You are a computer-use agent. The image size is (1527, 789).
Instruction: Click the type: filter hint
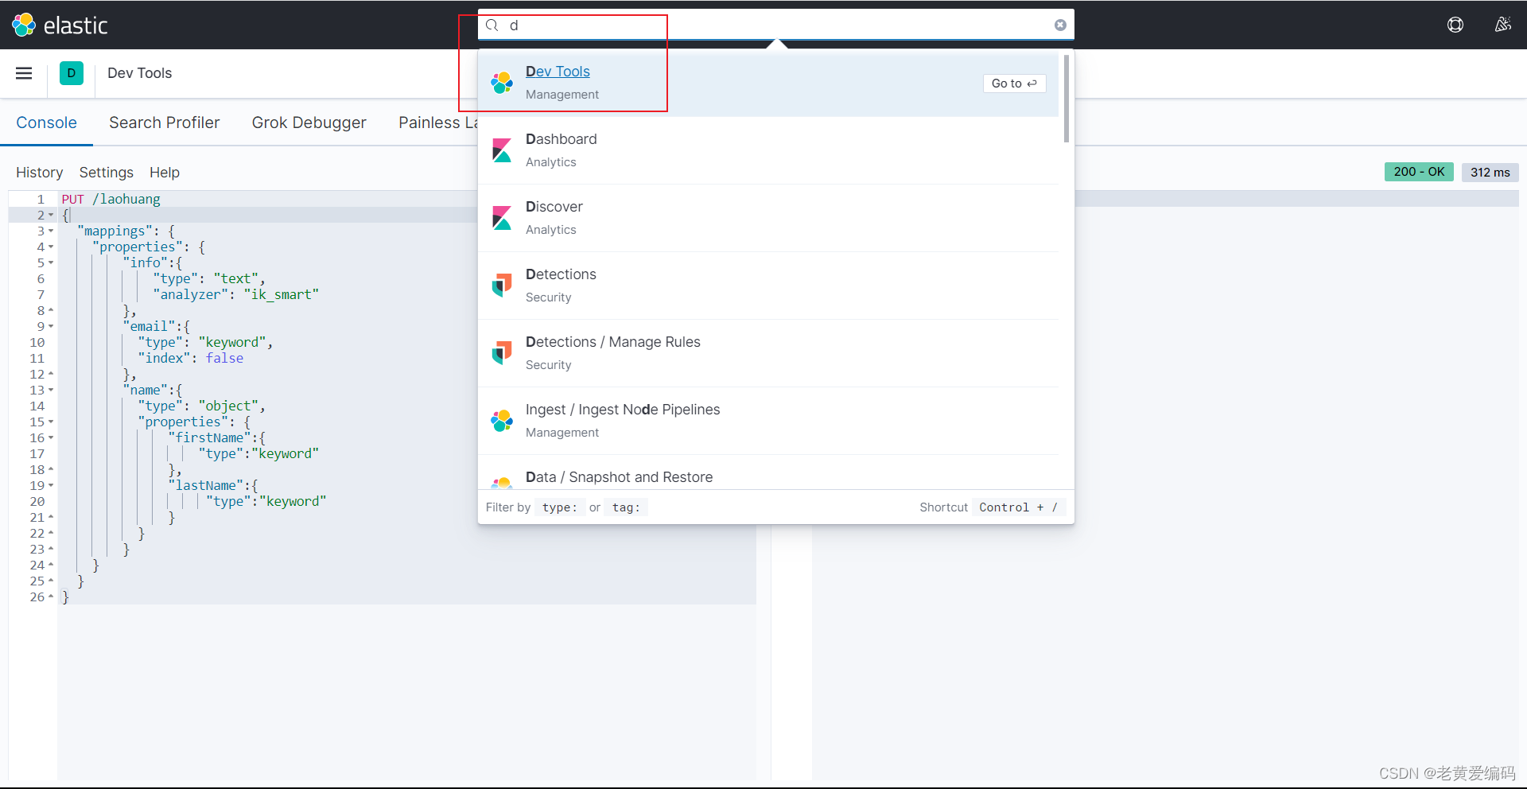560,507
